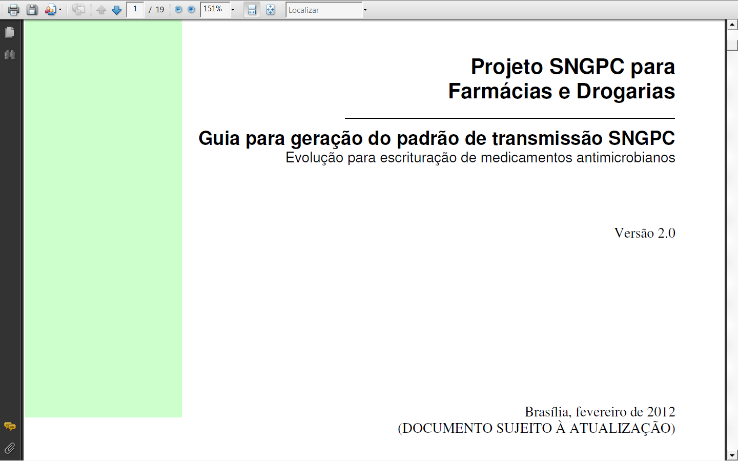This screenshot has height=461, width=738.
Task: Click the Save floppy disk icon
Action: (x=32, y=10)
